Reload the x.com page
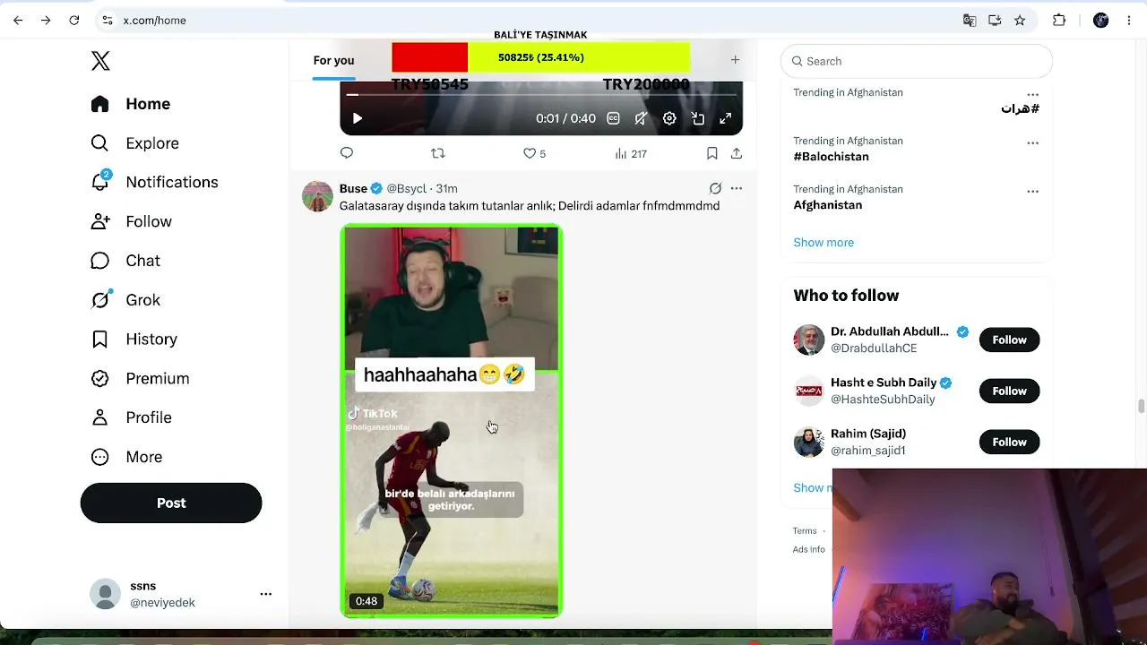Screen dimensions: 1147x645 coord(74,20)
